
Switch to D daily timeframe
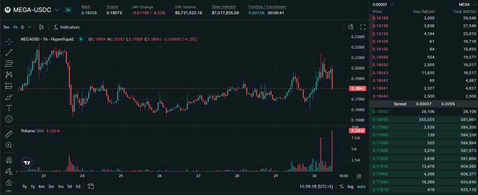pyautogui.click(x=22, y=27)
